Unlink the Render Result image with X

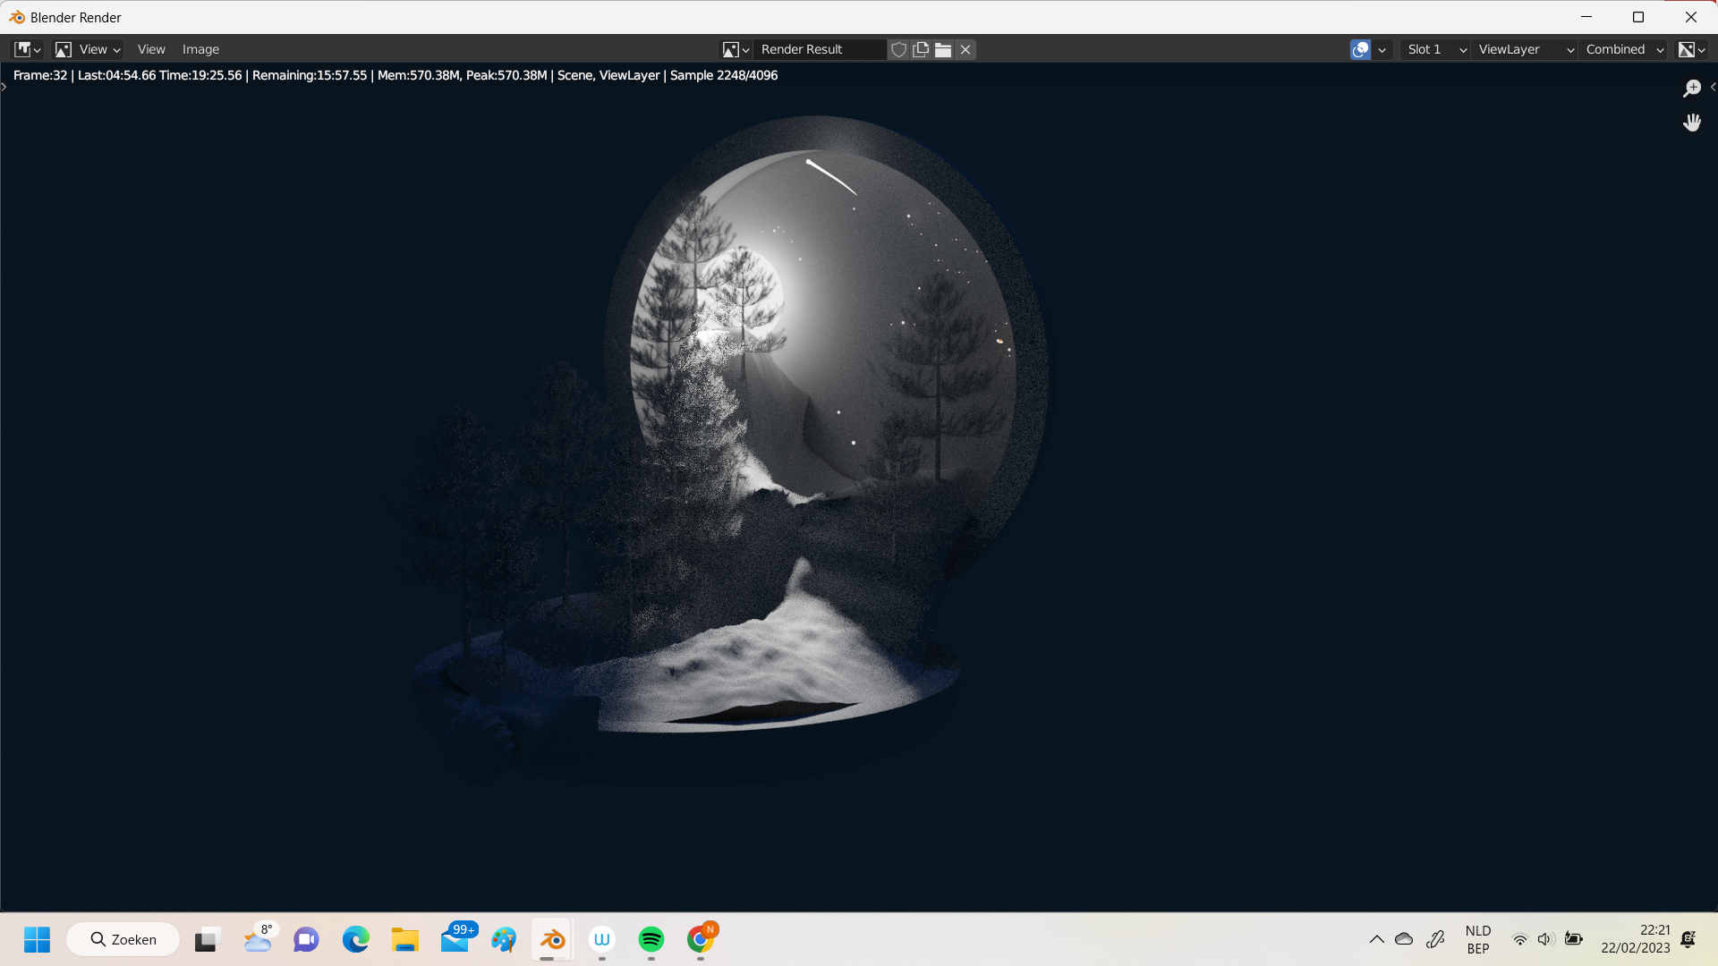965,49
